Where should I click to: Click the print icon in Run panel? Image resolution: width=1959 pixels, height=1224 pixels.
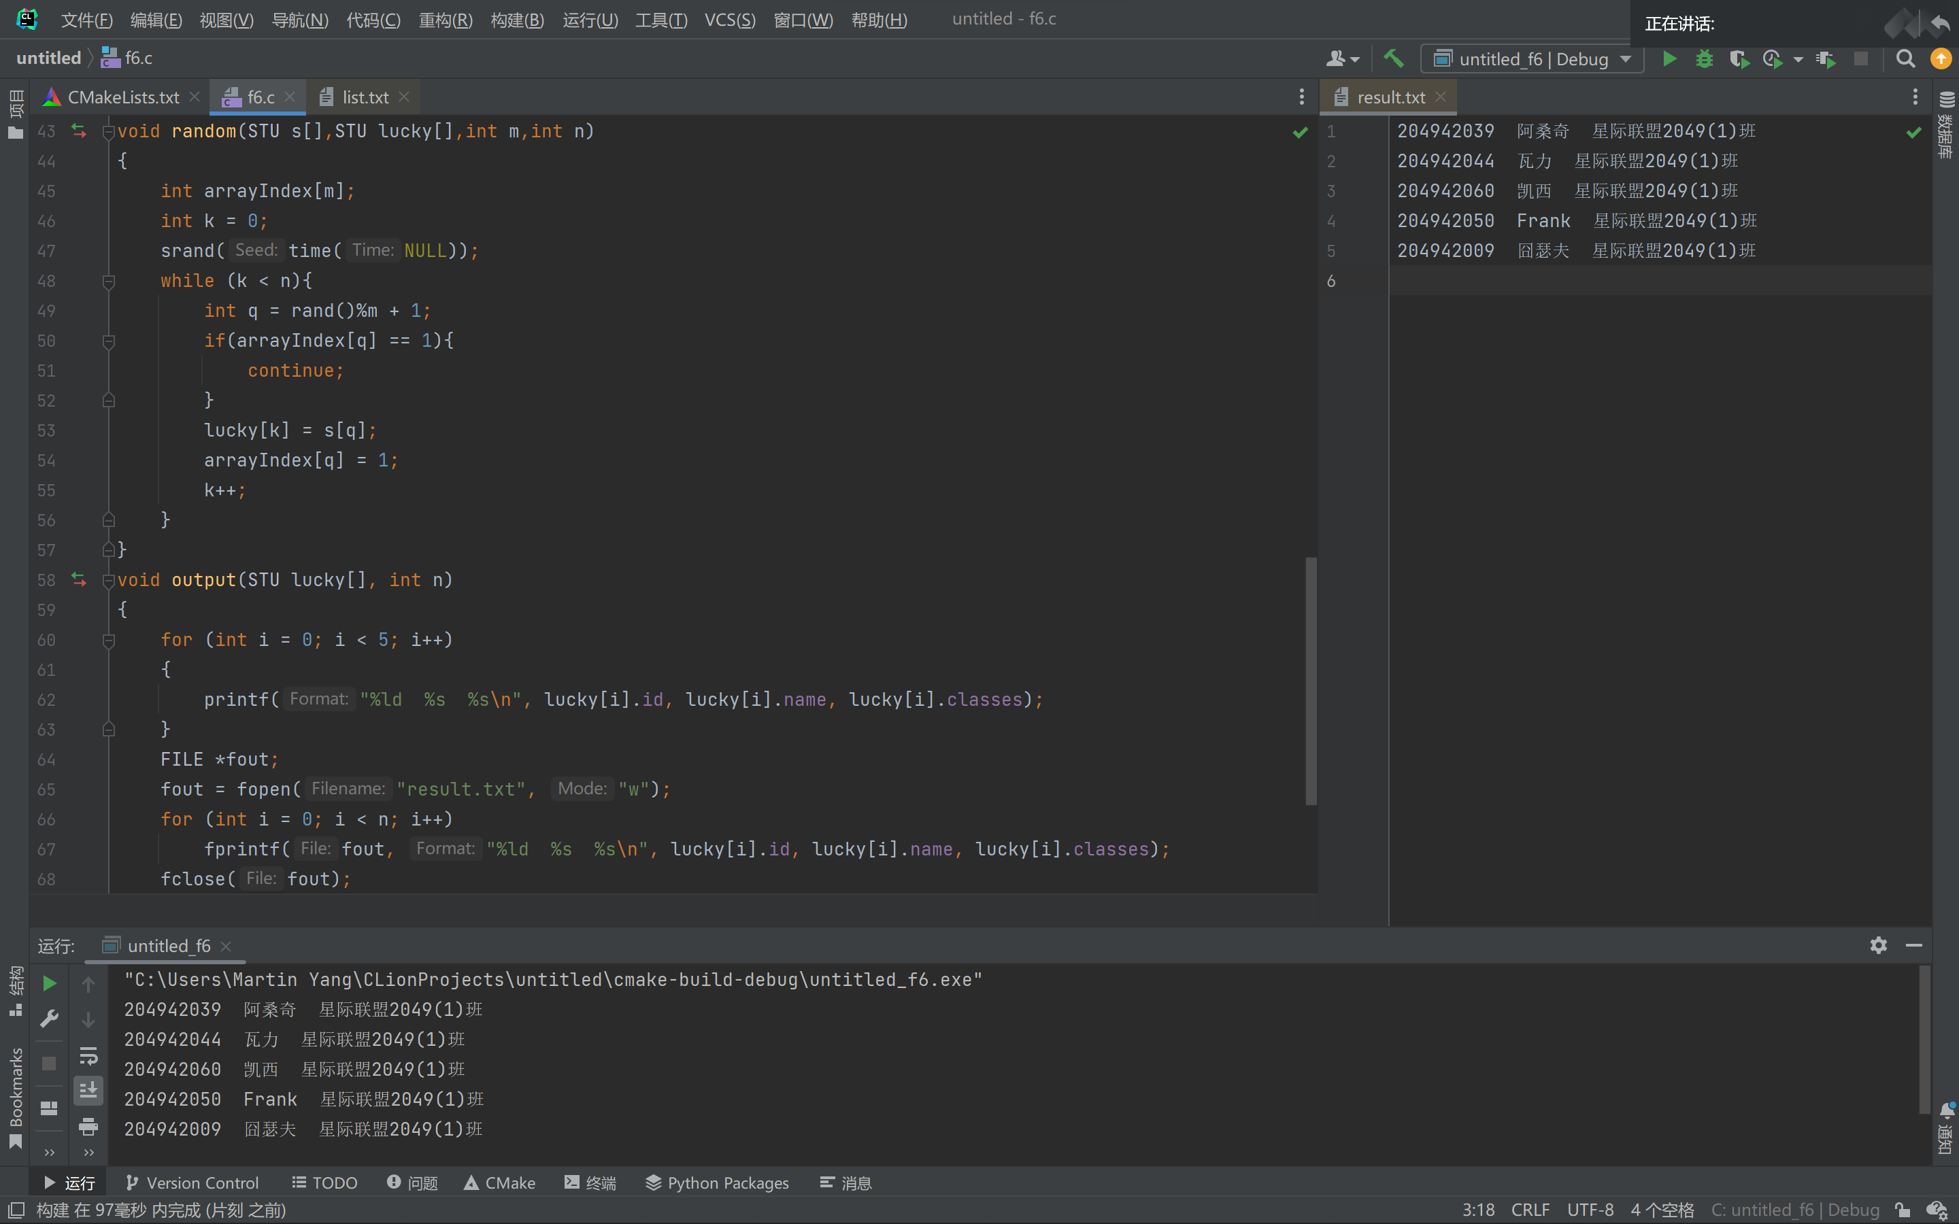point(88,1126)
